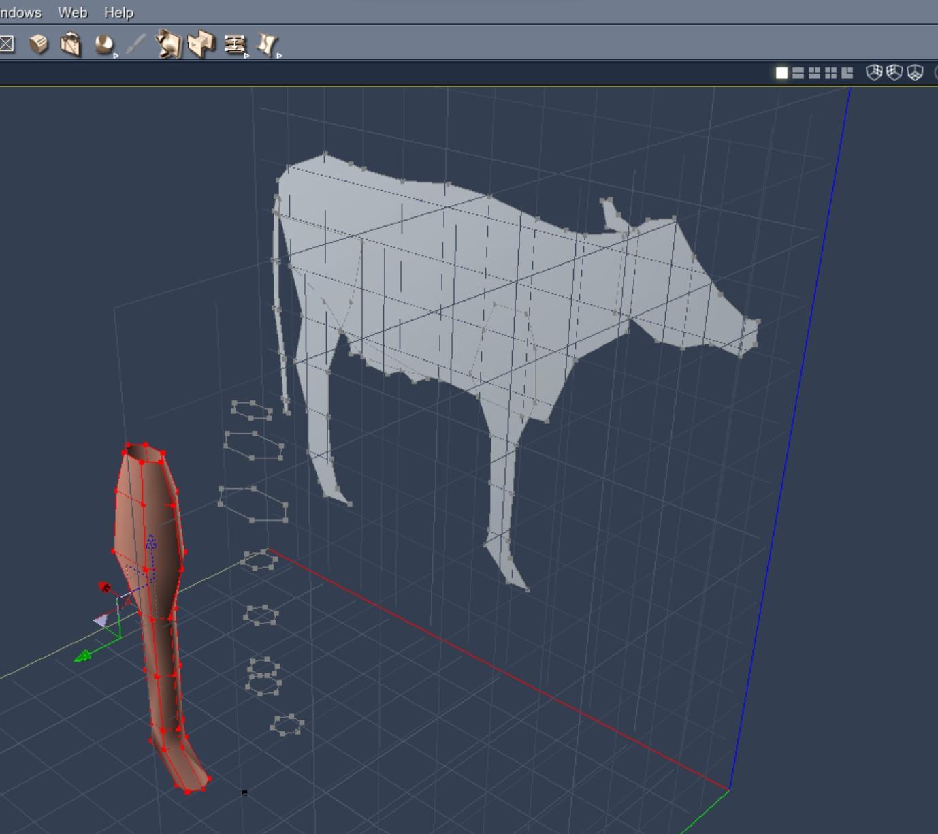
Task: Click the greyed-out knife tool icon
Action: point(135,44)
